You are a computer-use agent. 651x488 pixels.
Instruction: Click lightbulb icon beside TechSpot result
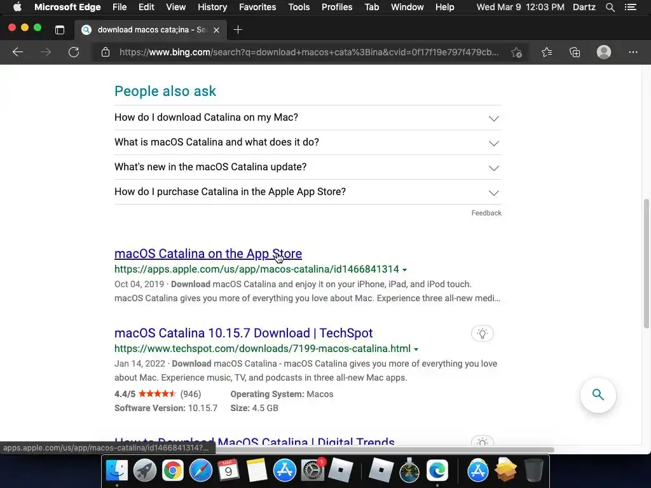483,334
